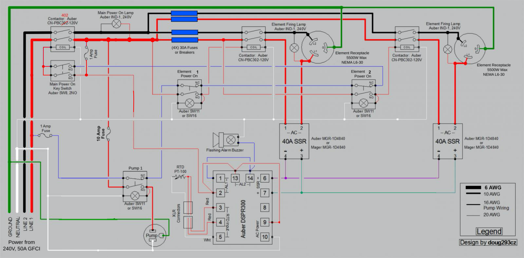The image size is (524, 258).
Task: Click the left 40A SSR block
Action: tap(294, 141)
